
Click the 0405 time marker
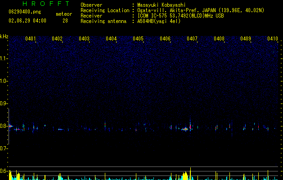point(138,39)
